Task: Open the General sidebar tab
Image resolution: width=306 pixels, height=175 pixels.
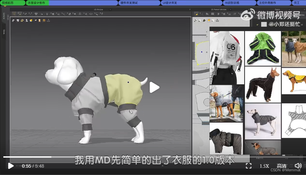Action: pyautogui.click(x=4, y=16)
